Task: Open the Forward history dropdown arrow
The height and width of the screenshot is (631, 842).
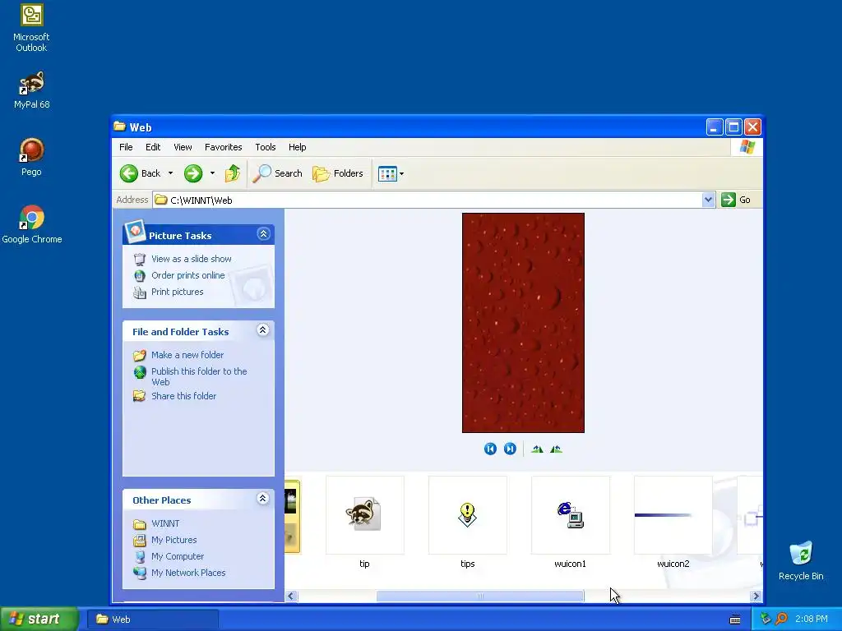Action: click(212, 173)
